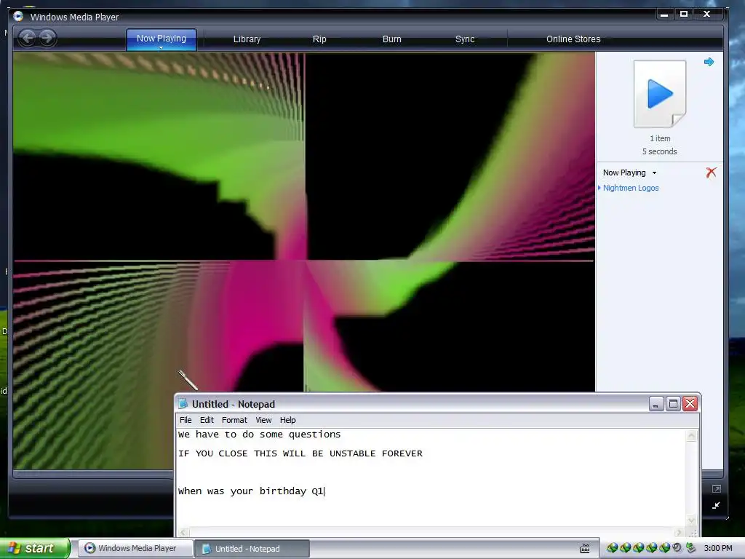The image size is (745, 559).
Task: Click the '5 seconds' duration text
Action: tap(659, 151)
